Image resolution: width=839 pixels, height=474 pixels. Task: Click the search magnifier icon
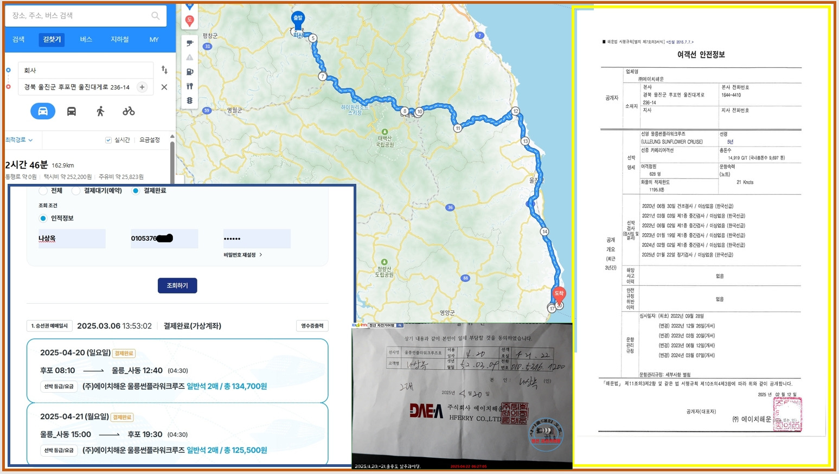pyautogui.click(x=156, y=16)
